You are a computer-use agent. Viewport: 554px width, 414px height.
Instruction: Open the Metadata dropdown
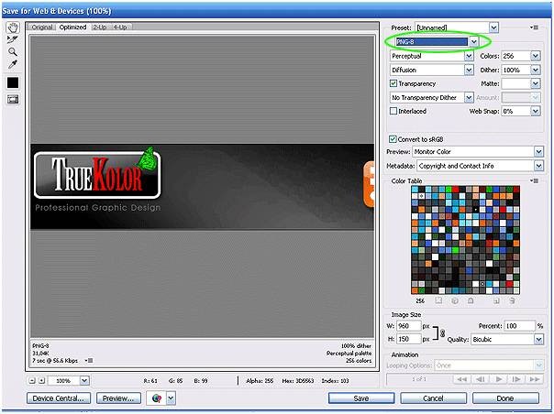(x=538, y=166)
